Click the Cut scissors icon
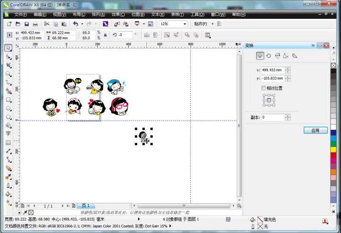The height and width of the screenshot is (233, 341). pyautogui.click(x=47, y=24)
